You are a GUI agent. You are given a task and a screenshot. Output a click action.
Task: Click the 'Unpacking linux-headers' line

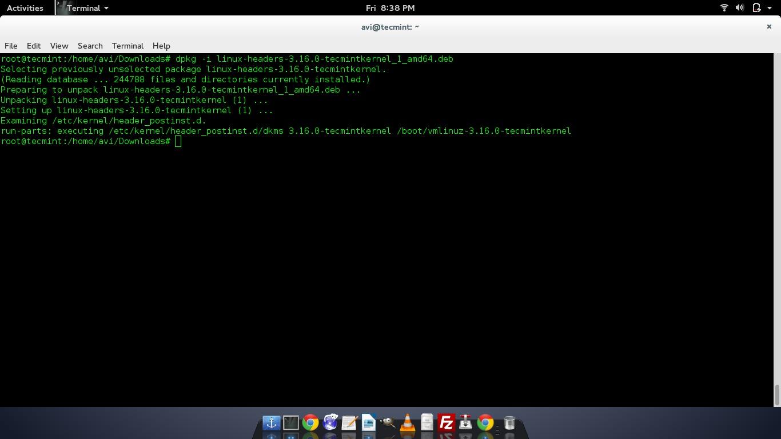134,100
